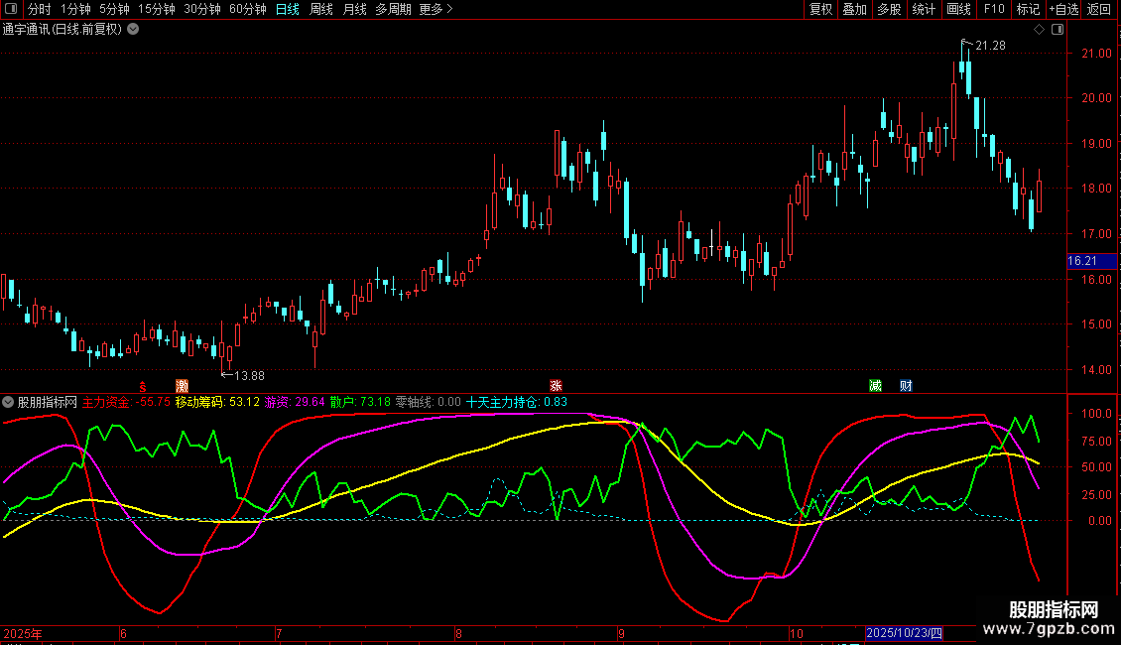Viewport: 1121px width, 645px height.
Task: Select the 60分钟 period tab
Action: (248, 9)
